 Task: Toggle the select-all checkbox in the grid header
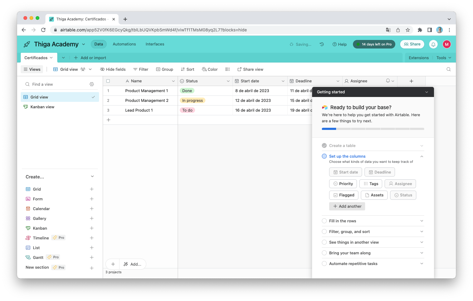[108, 81]
